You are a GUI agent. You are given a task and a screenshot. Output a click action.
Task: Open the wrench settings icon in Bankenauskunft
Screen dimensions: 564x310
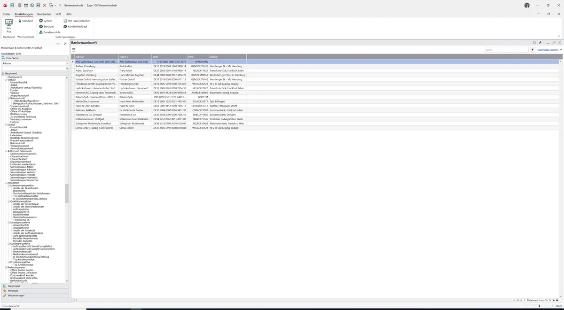(x=540, y=42)
